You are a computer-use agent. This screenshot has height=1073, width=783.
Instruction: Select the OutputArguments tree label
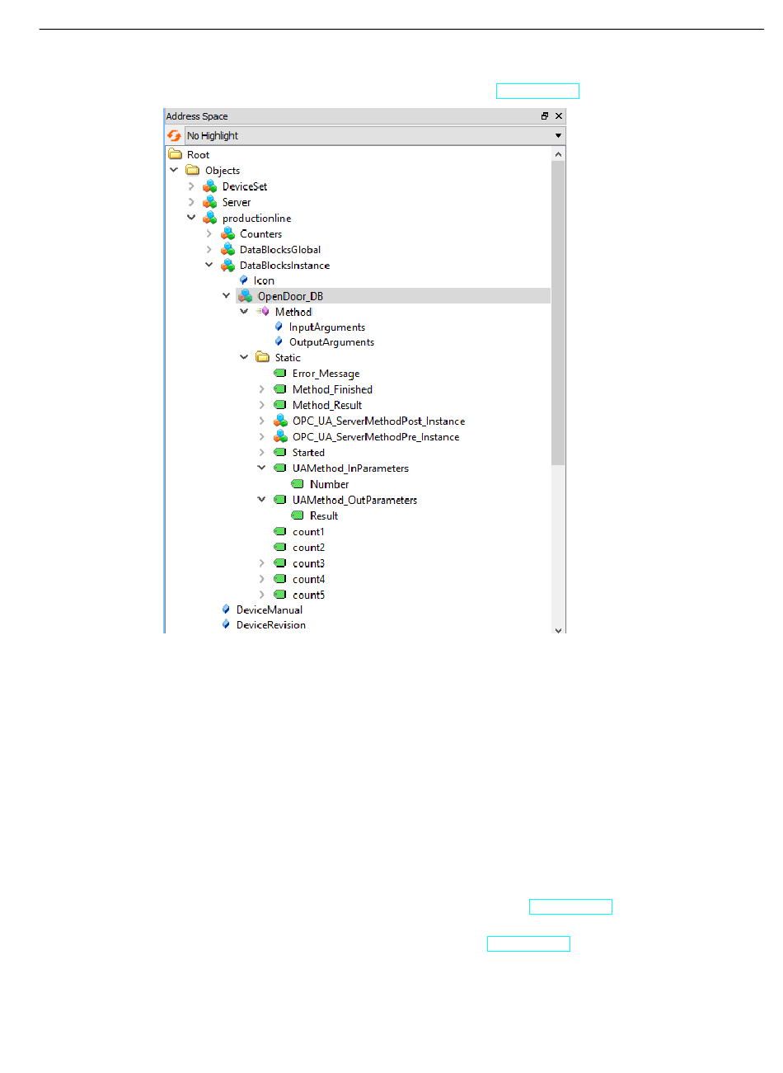click(x=331, y=342)
